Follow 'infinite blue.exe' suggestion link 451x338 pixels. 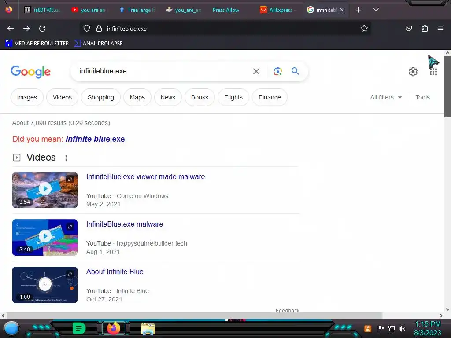coord(95,139)
